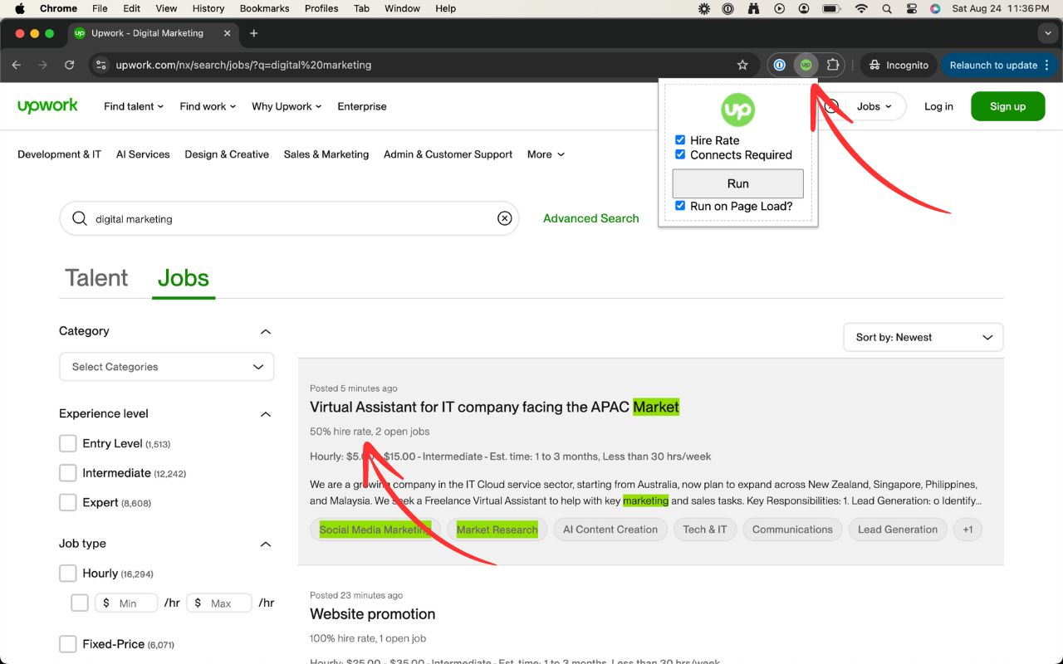Uncheck Hire Rate in extension popup
The image size is (1063, 664).
point(680,140)
